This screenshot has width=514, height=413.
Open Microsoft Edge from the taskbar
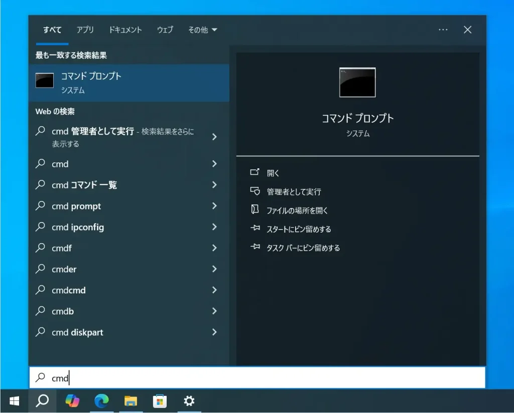coord(101,401)
